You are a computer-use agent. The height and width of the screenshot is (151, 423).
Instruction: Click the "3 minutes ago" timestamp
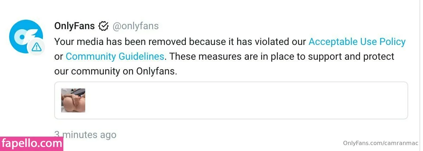[x=85, y=134]
